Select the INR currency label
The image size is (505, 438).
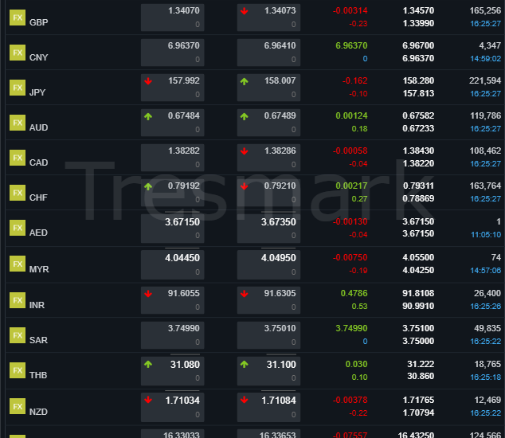tap(37, 305)
